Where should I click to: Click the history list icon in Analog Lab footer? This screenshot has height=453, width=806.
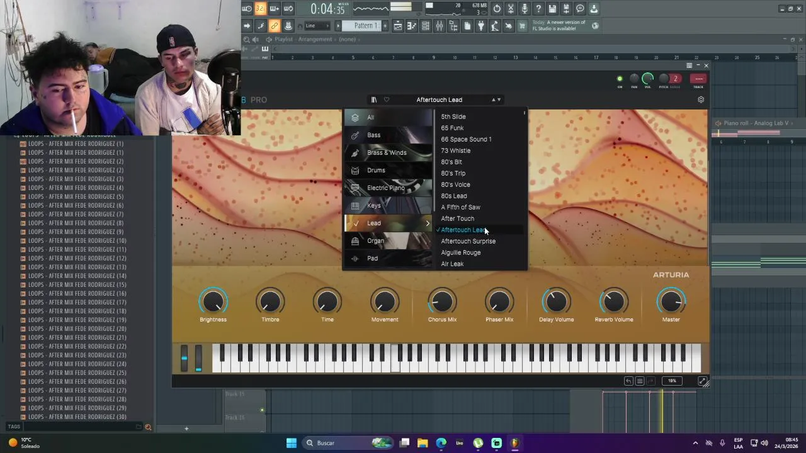click(640, 381)
